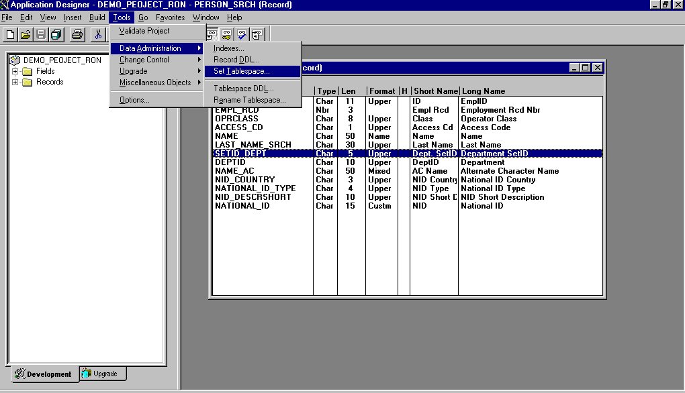Image resolution: width=685 pixels, height=393 pixels.
Task: Click the DEMO_PEOJECT_RON project icon
Action: (x=15, y=60)
